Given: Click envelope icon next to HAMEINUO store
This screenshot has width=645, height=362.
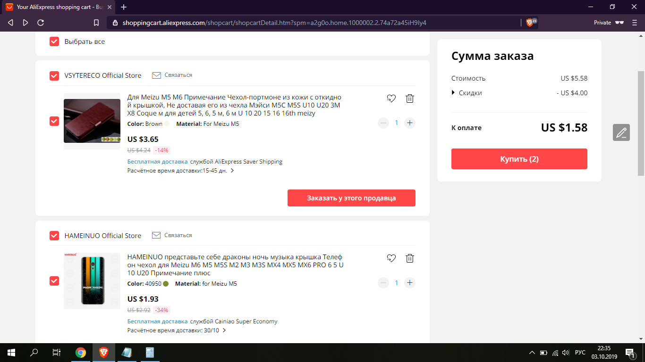Looking at the screenshot, I should pos(156,235).
